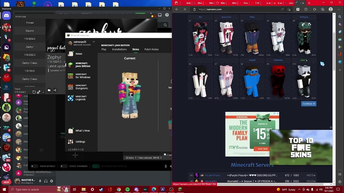The height and width of the screenshot is (193, 344).
Task: Open News in Minecraft Launcher sidebar
Action: coord(79,54)
